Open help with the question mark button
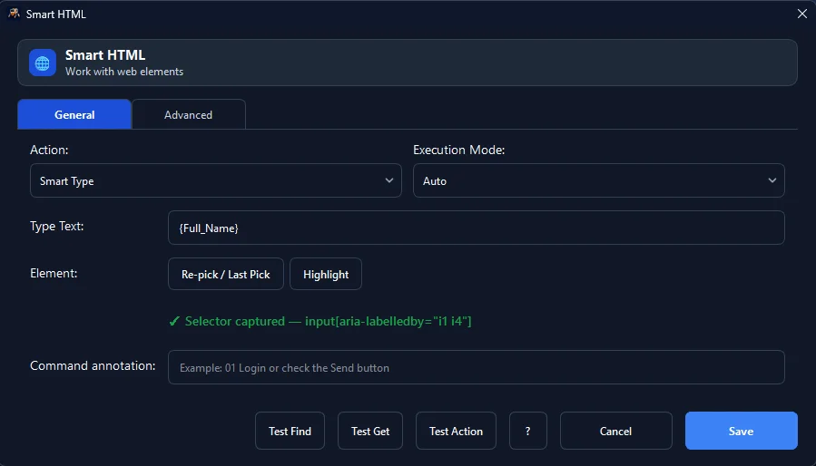816x466 pixels. coord(527,431)
